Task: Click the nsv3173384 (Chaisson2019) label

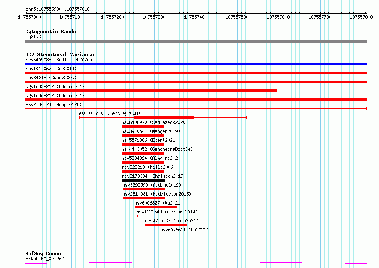Action: click(x=154, y=176)
